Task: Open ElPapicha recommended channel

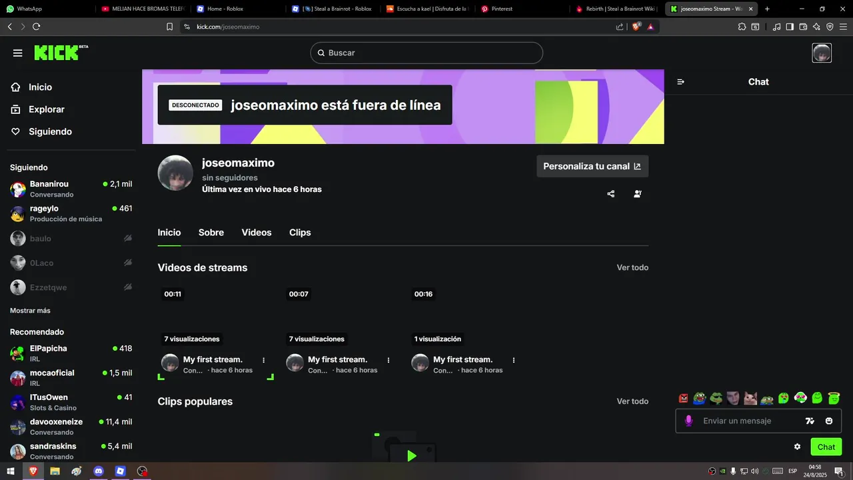Action: [x=71, y=353]
